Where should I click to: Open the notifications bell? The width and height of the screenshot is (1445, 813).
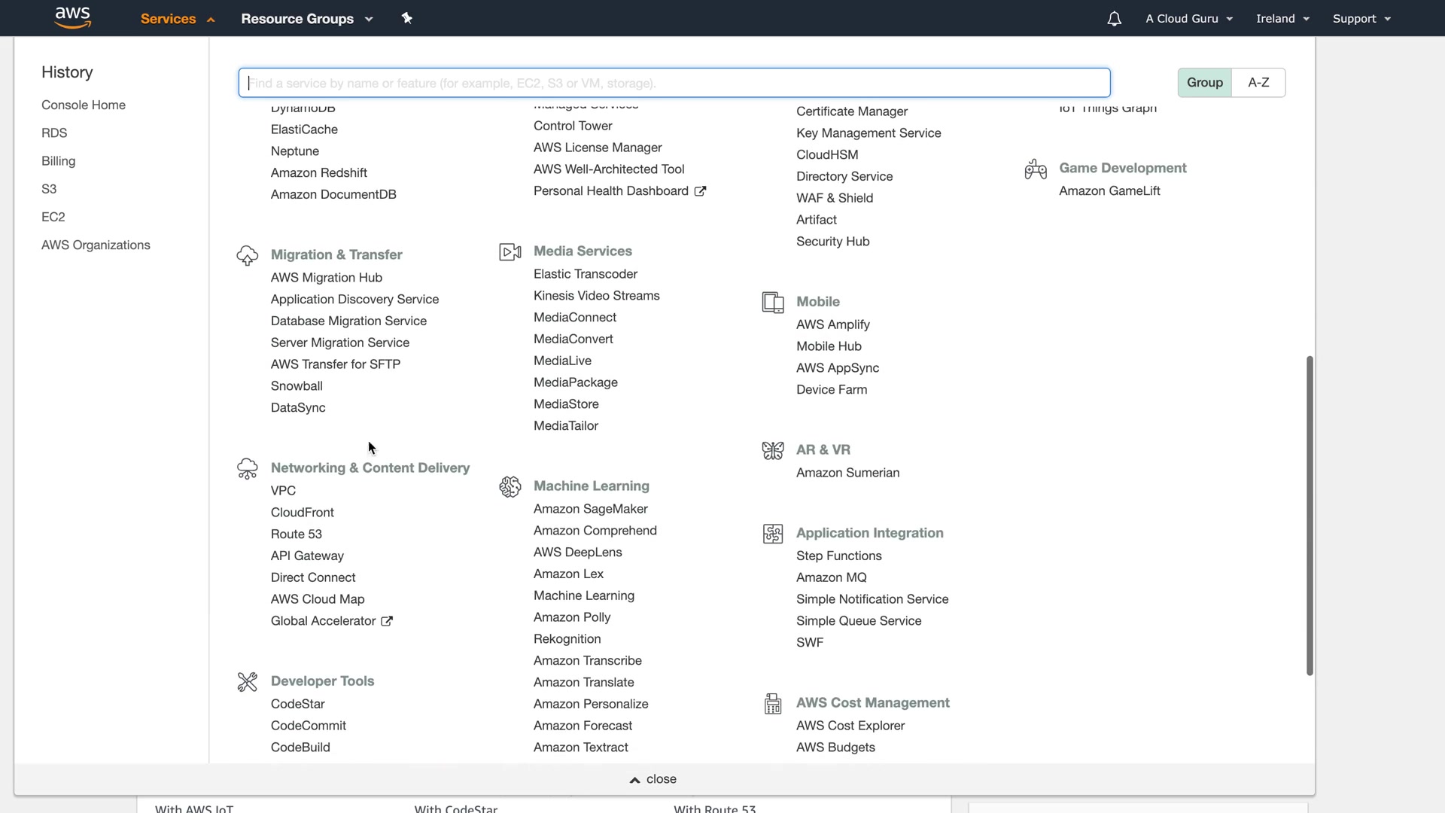1114,19
